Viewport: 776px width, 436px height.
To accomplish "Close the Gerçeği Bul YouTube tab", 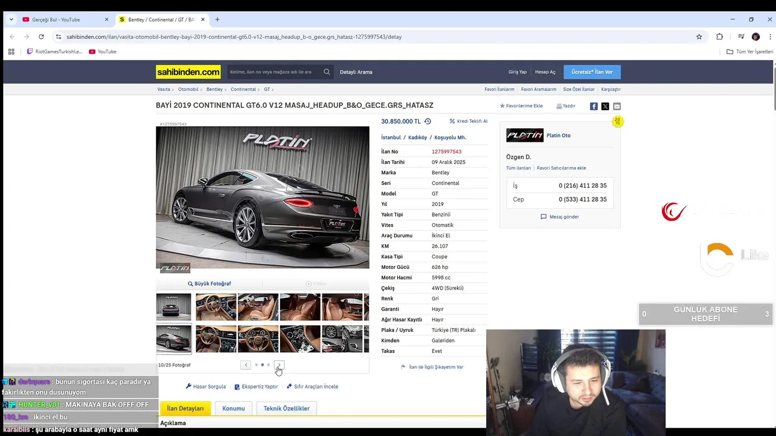I will click(107, 19).
